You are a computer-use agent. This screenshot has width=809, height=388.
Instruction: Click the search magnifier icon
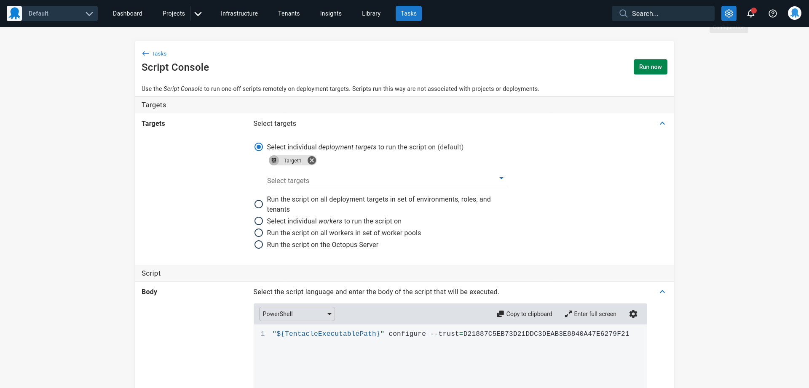point(623,13)
